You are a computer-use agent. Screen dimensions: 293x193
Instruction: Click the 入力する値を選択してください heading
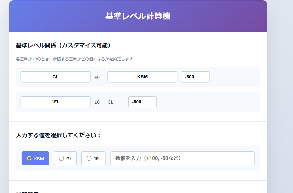click(x=58, y=135)
